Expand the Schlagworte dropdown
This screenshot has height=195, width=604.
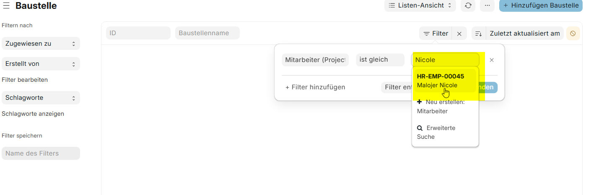click(x=41, y=98)
